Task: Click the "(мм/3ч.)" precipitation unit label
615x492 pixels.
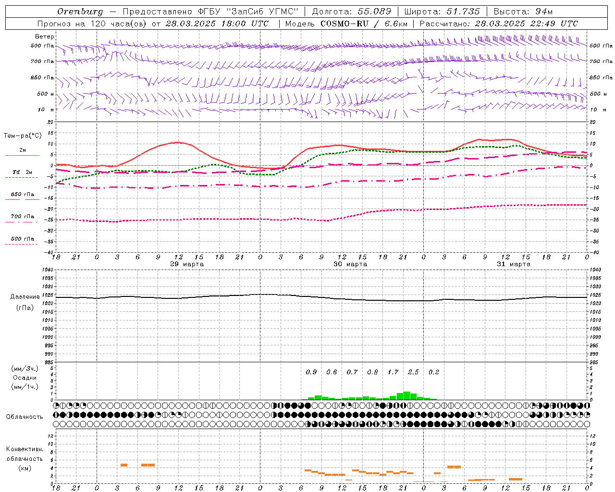Action: [25, 369]
